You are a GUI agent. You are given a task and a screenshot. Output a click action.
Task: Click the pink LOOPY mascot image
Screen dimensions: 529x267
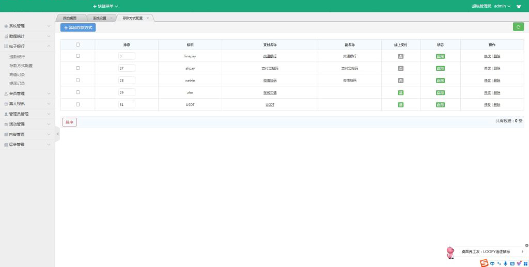pyautogui.click(x=450, y=252)
